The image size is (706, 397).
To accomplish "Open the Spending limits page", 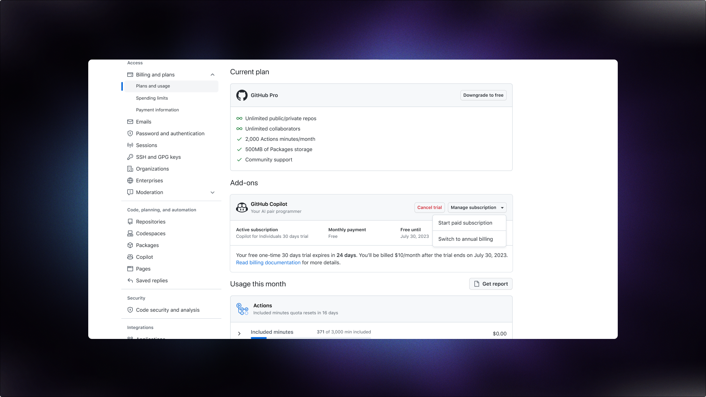I will (152, 98).
